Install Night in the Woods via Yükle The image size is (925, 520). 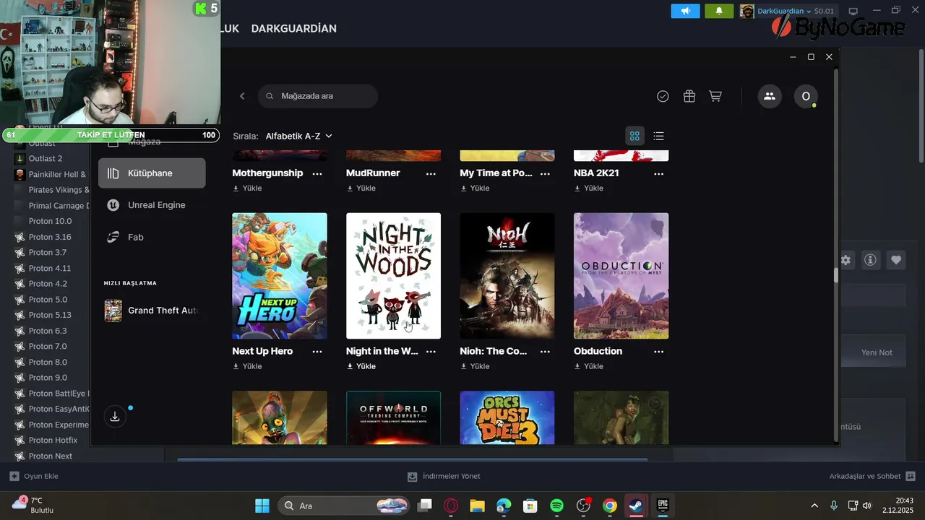point(361,366)
